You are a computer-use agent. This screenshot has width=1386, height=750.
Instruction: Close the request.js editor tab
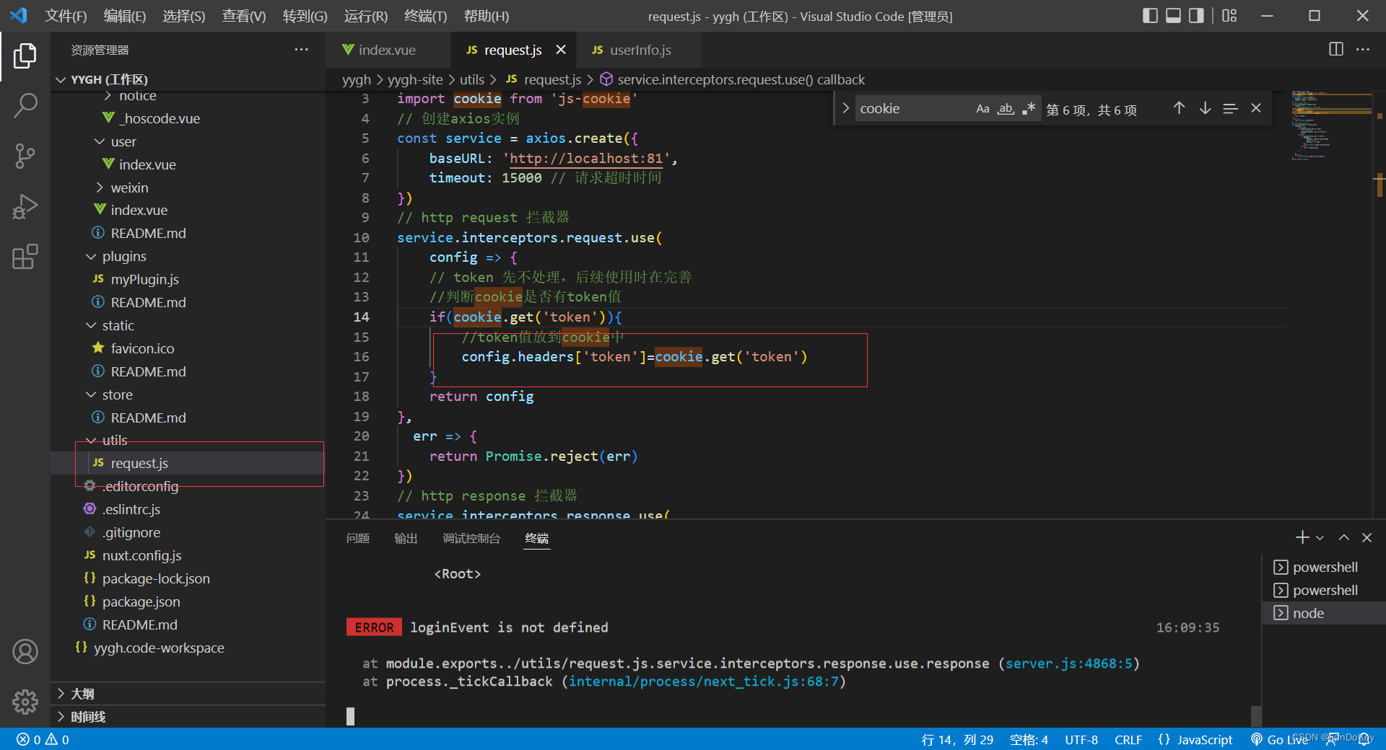[561, 50]
